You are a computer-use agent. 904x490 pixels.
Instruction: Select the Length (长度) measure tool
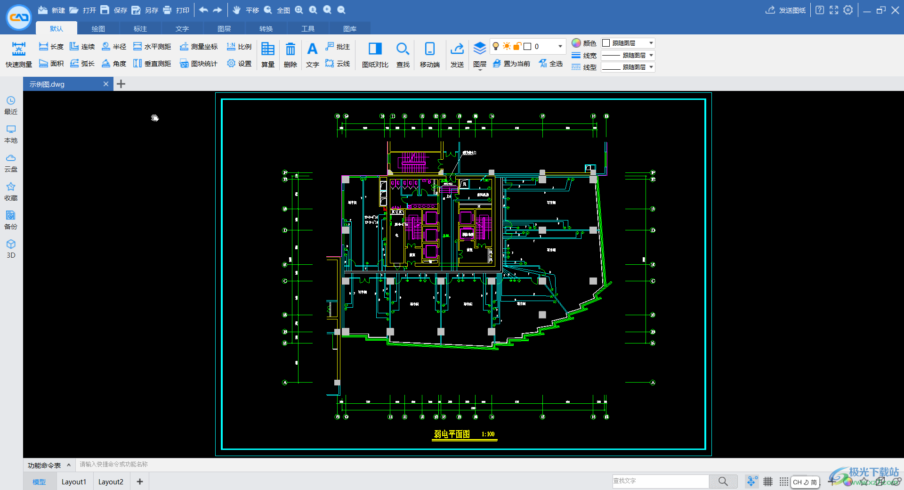pos(51,47)
